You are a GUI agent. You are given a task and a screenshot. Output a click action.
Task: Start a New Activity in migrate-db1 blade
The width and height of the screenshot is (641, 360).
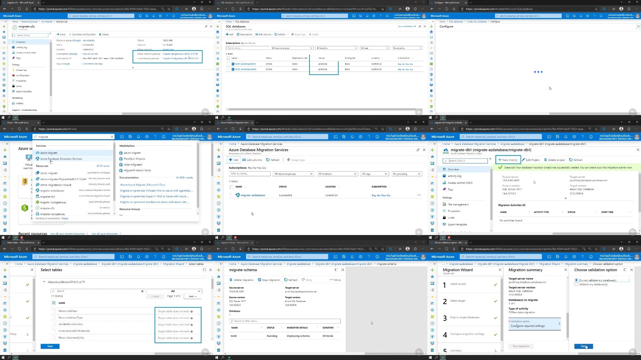[x=508, y=160]
